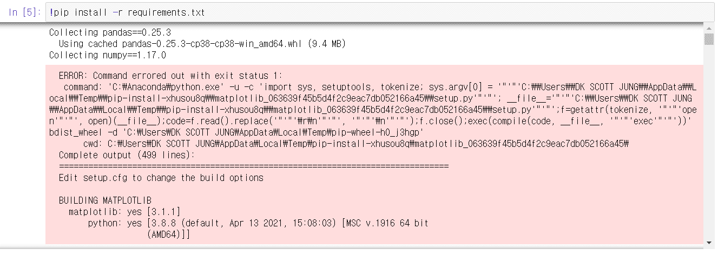This screenshot has height=255, width=718.
Task: Click the cwd: path line in the error
Action: coord(355,144)
